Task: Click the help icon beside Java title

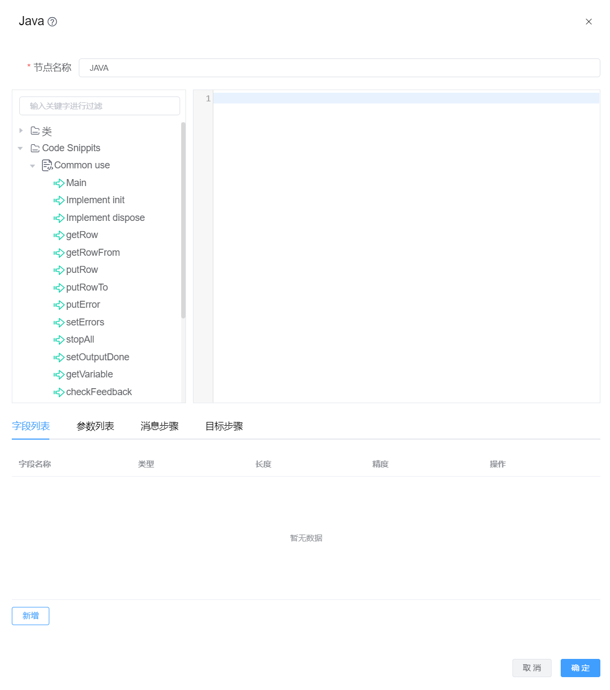Action: (x=52, y=22)
